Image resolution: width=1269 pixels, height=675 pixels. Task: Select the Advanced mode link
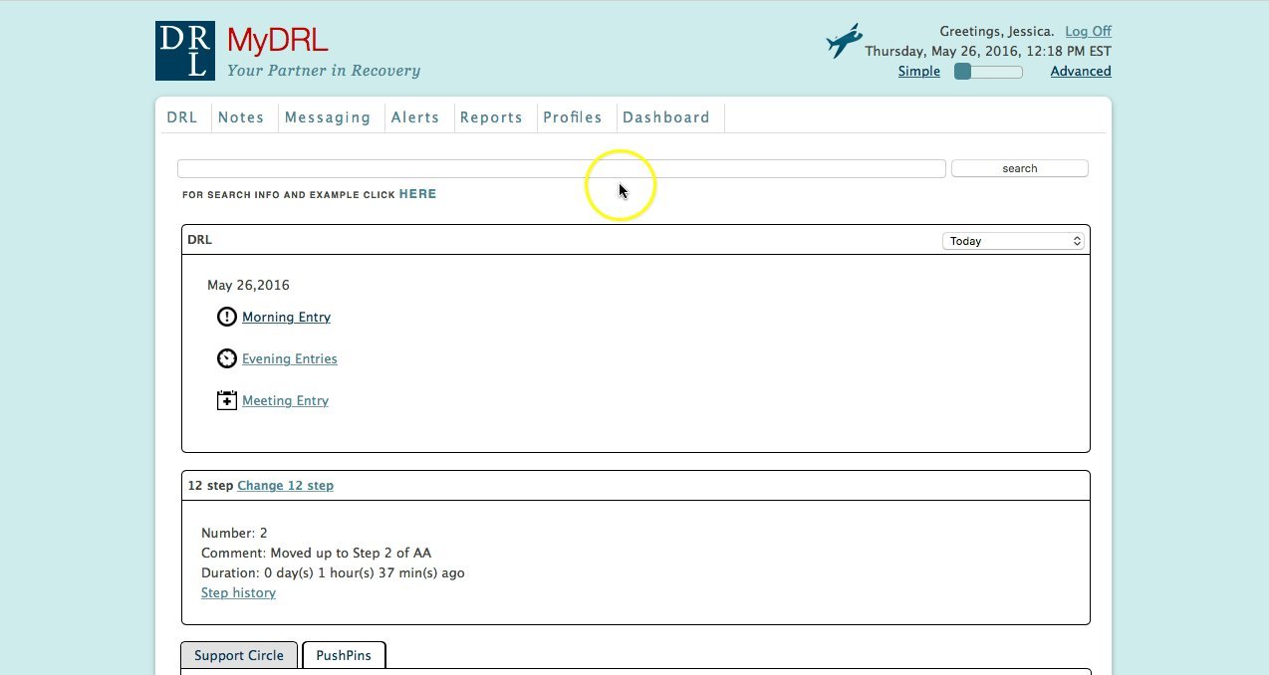(x=1081, y=71)
